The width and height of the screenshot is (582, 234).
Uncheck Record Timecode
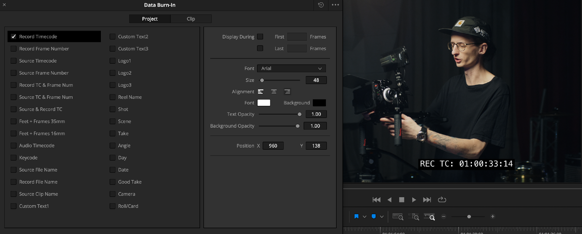[x=14, y=37]
